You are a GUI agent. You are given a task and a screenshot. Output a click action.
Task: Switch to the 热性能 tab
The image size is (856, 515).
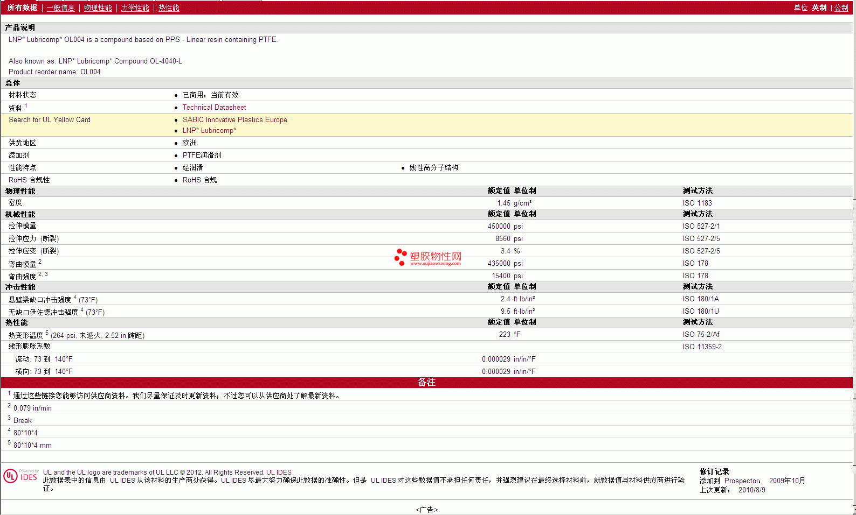click(169, 8)
